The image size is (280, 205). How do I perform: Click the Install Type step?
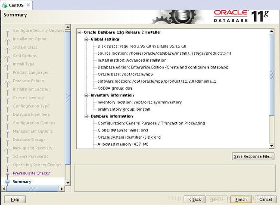[x=23, y=64]
